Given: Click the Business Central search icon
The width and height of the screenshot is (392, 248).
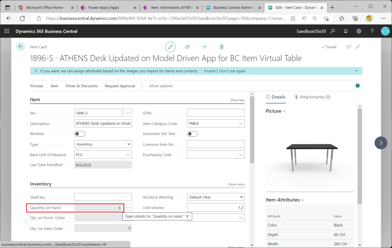Looking at the screenshot, I should 333,31.
